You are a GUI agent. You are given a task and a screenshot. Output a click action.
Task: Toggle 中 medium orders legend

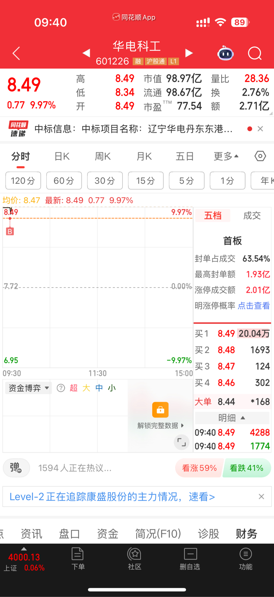click(99, 388)
